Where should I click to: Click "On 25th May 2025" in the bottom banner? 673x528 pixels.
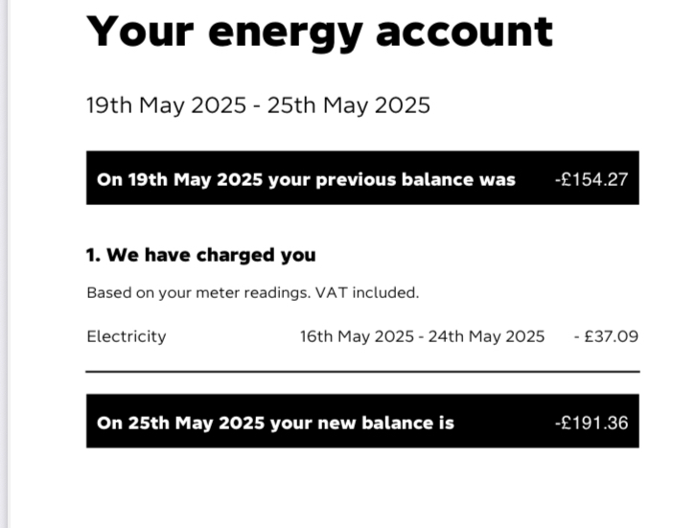click(180, 424)
